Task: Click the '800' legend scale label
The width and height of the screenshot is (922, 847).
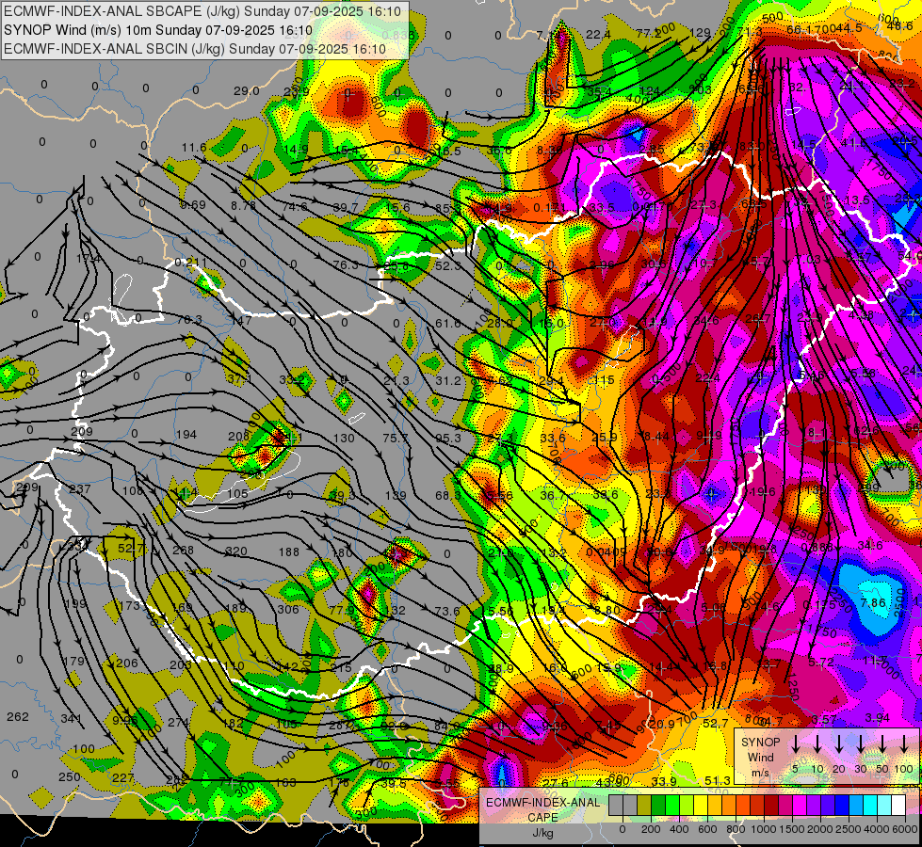Action: pos(736,829)
